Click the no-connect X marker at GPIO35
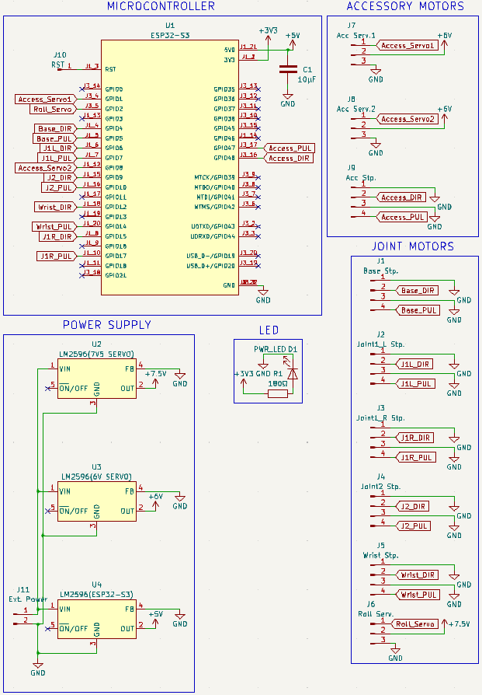This screenshot has height=695, width=482. (x=258, y=89)
